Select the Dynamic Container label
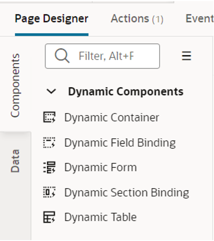Image resolution: width=214 pixels, height=241 pixels. 112,117
